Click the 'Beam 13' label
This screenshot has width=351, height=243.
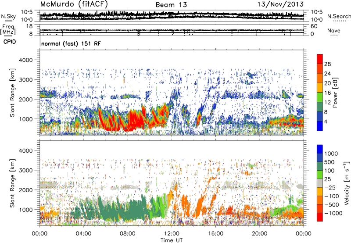(x=171, y=5)
